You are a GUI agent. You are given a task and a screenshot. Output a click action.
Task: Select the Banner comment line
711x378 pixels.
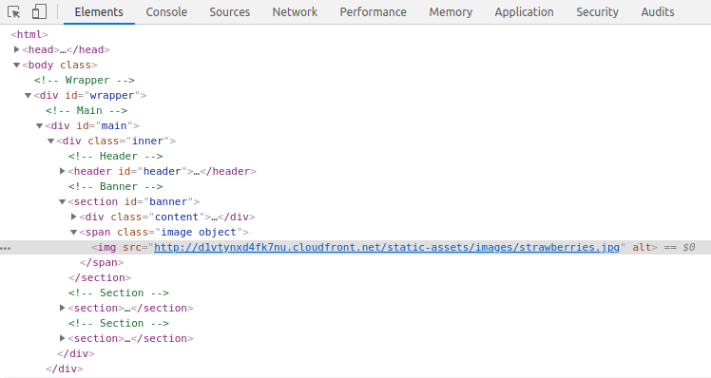coord(116,186)
